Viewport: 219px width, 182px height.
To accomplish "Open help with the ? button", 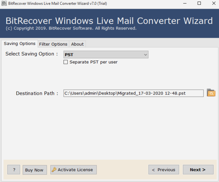I will pos(14,170).
